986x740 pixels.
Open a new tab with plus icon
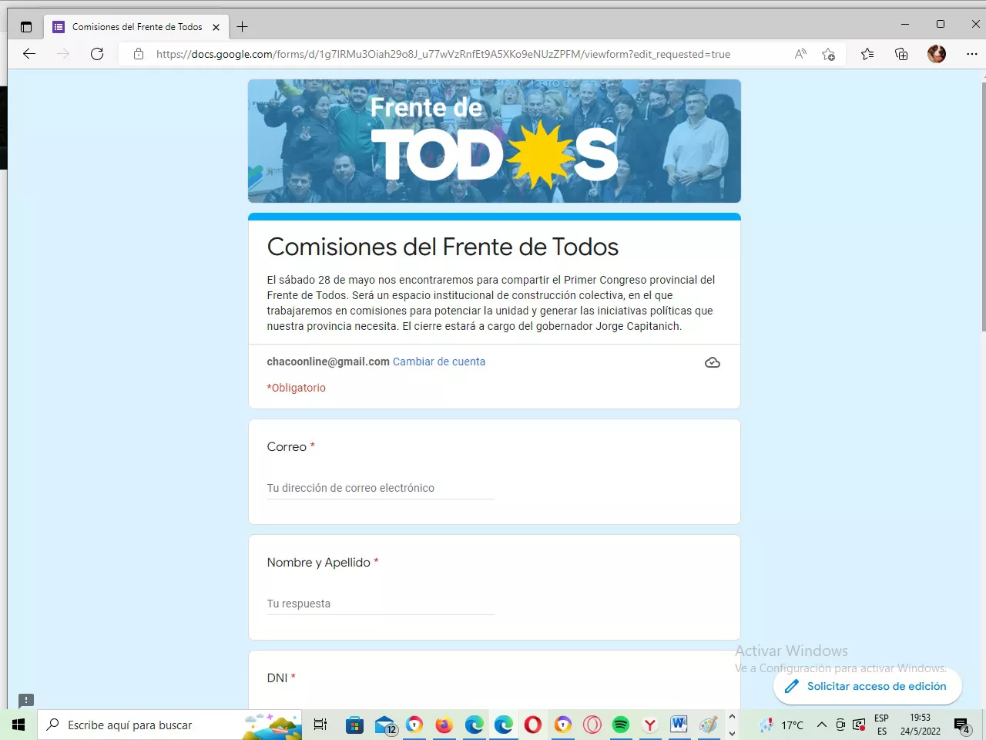pos(243,27)
